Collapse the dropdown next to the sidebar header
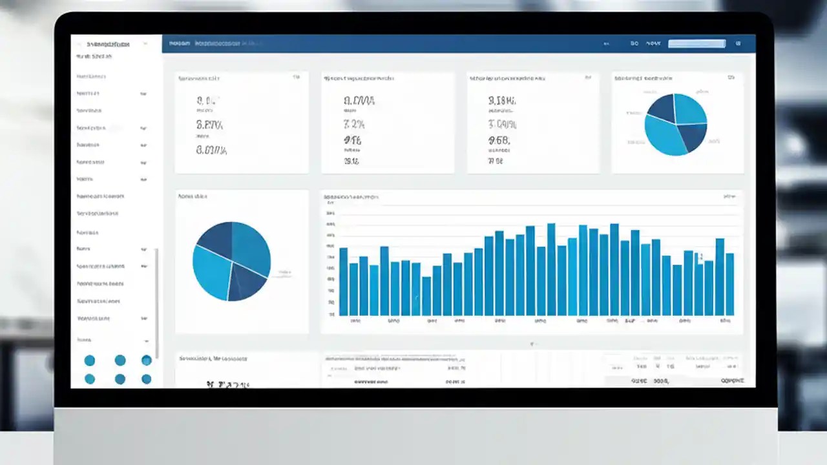The height and width of the screenshot is (465, 827). click(147, 44)
